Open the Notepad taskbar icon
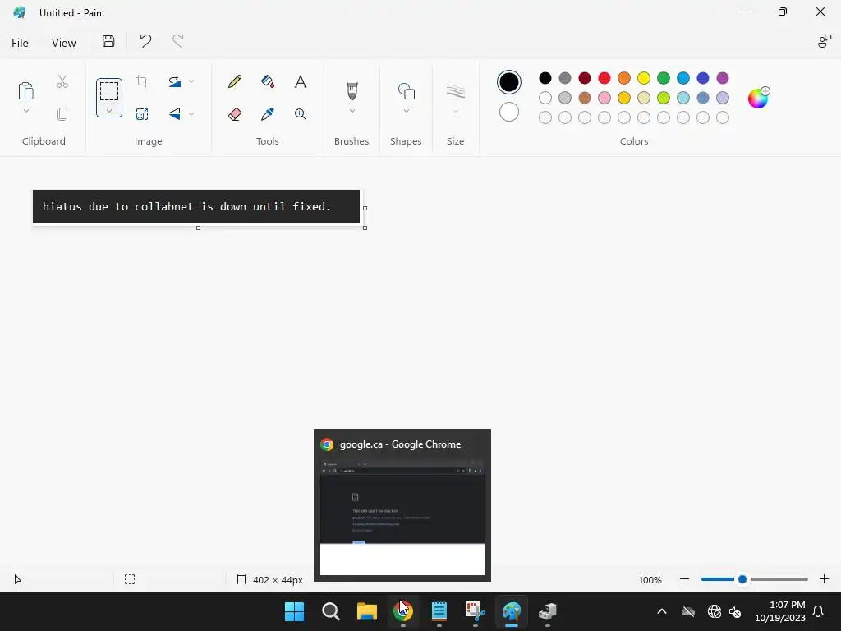 [439, 611]
